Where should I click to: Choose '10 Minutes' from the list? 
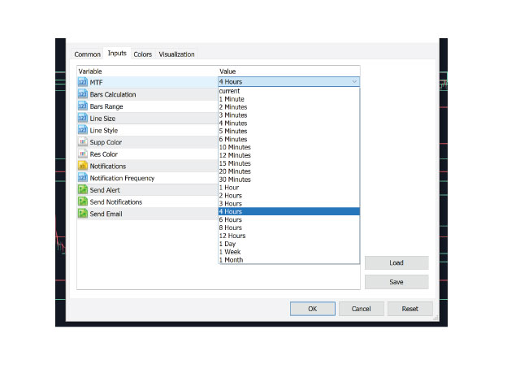click(x=289, y=147)
